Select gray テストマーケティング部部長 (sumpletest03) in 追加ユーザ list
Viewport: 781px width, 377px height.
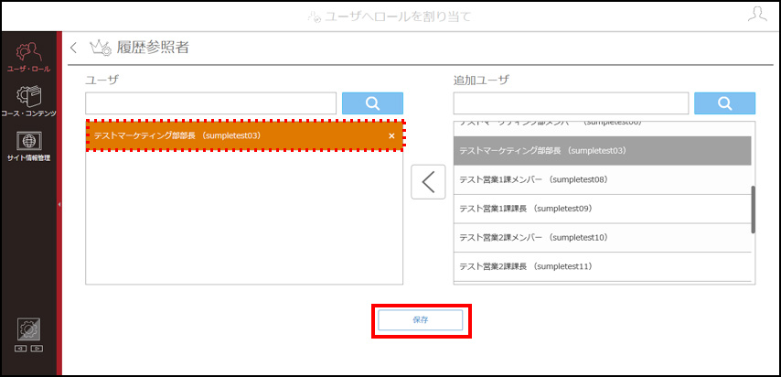click(602, 151)
